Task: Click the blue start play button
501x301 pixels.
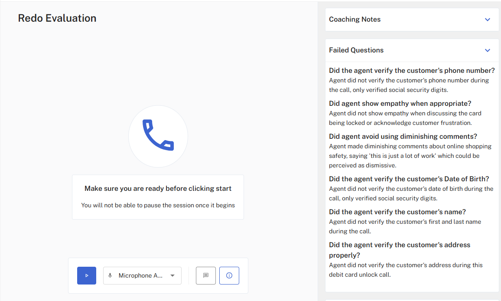Action: point(87,275)
